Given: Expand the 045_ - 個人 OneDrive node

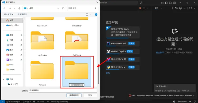Looking at the screenshot, I should pos(4,25).
